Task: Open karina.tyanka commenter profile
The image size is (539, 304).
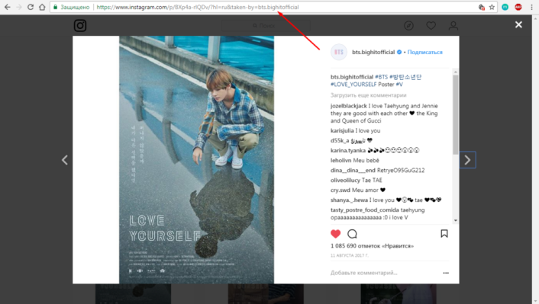Action: [x=348, y=151]
